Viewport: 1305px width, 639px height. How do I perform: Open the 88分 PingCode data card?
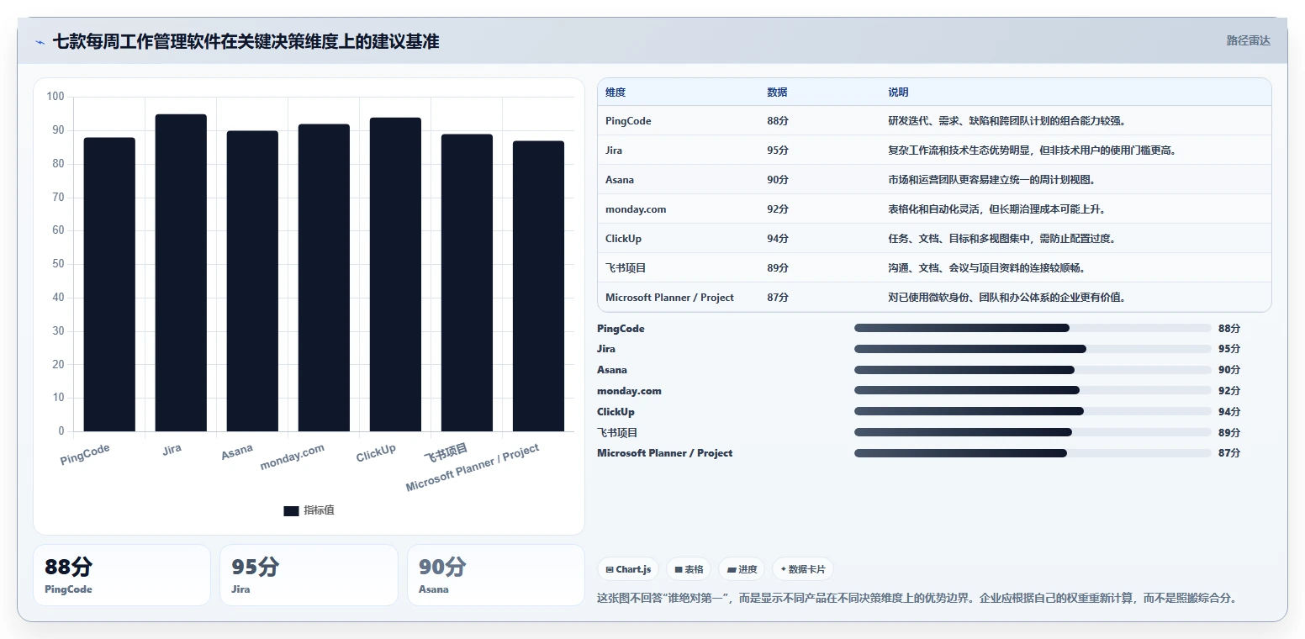pyautogui.click(x=122, y=575)
